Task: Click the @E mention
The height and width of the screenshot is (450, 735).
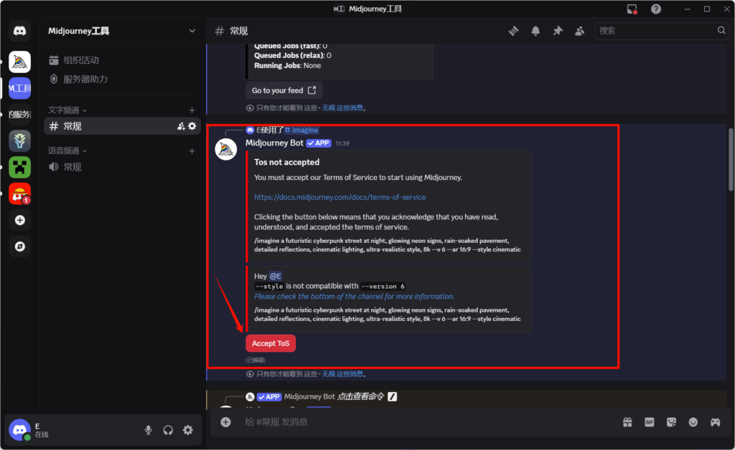Action: click(275, 276)
